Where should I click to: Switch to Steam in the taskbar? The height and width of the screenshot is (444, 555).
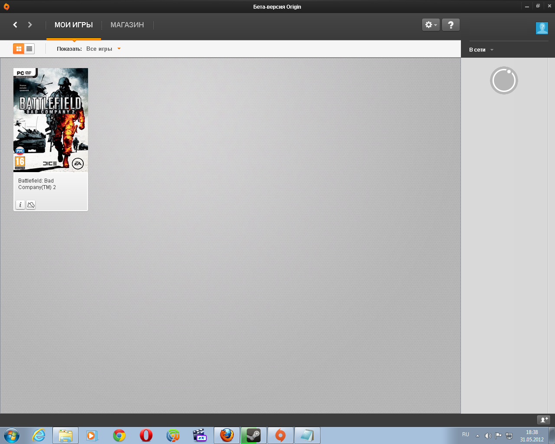click(x=254, y=435)
